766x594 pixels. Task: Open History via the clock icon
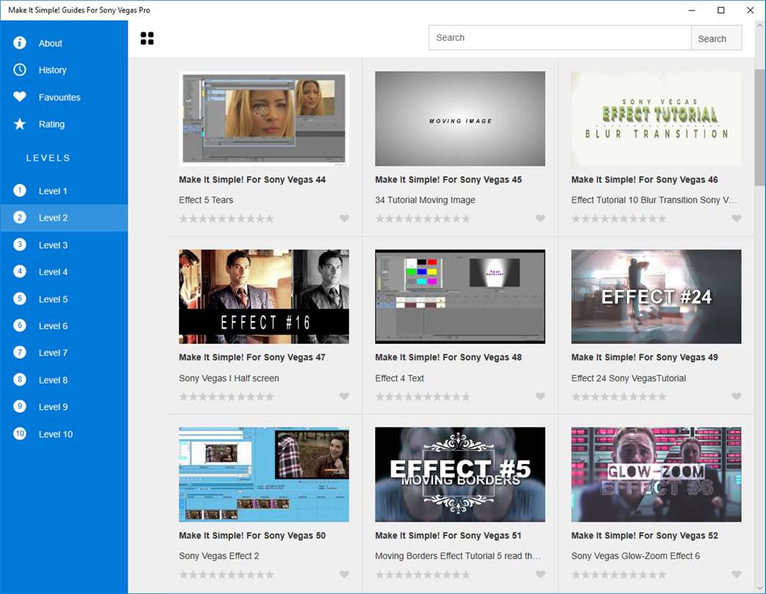(x=20, y=70)
